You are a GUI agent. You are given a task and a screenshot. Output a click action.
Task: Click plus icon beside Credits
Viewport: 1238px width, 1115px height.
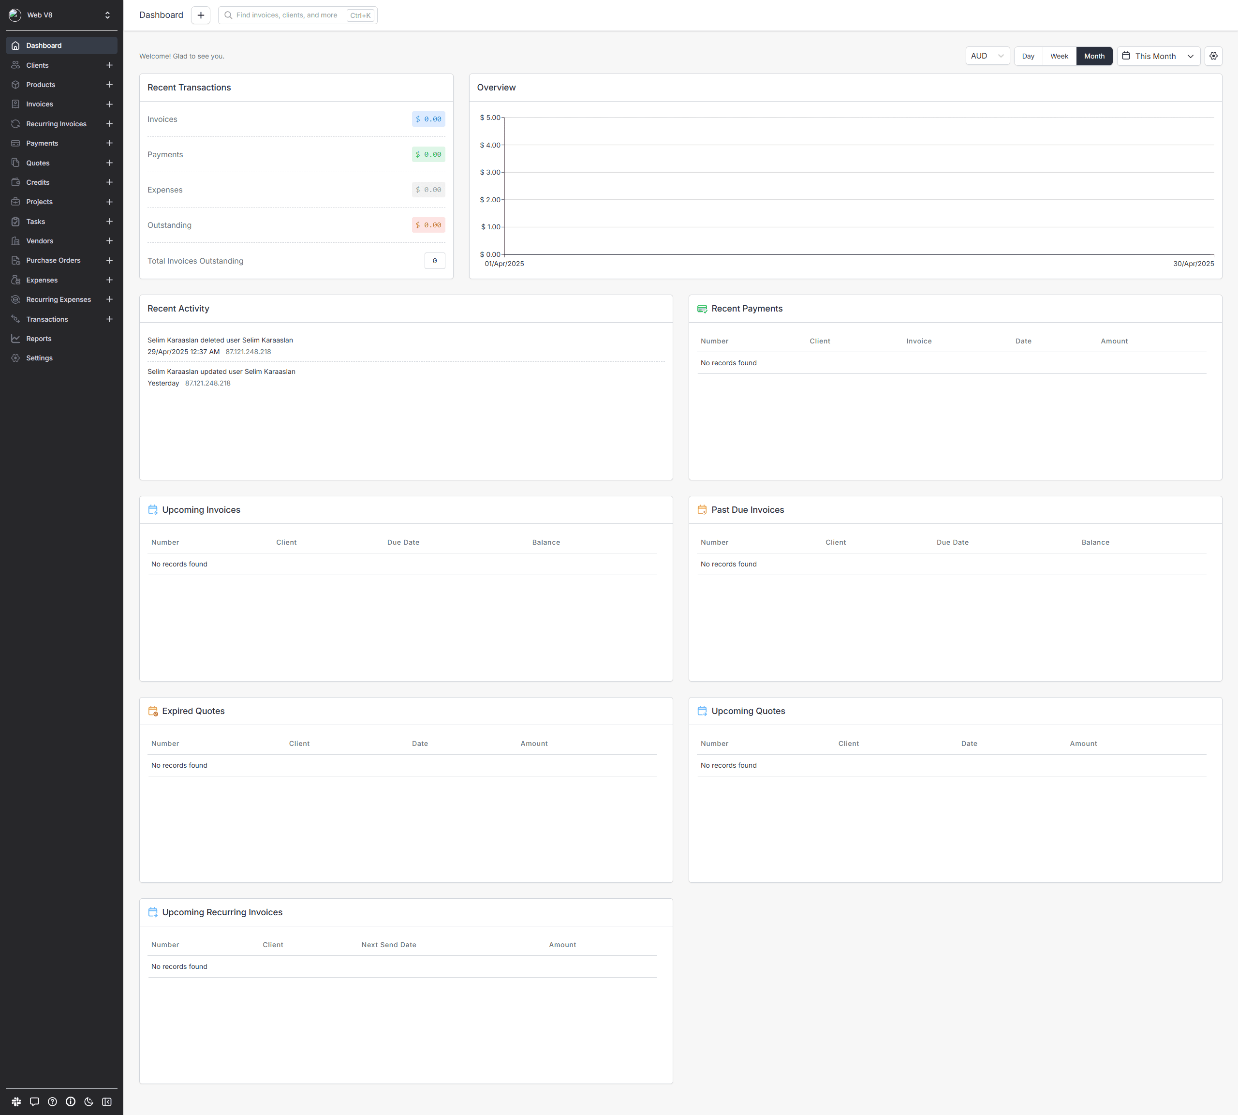[x=109, y=182]
